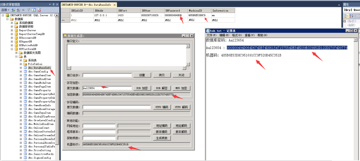Click the 原文数据 field containing Aa123654
This screenshot has height=161, width=360.
coord(107,88)
